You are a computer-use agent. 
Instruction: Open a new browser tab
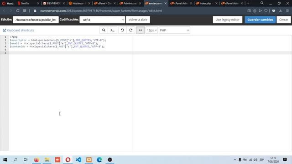tap(248, 3)
